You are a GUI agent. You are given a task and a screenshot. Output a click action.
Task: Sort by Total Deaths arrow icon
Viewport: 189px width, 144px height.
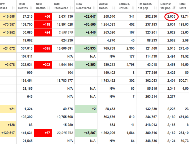click(31, 8)
